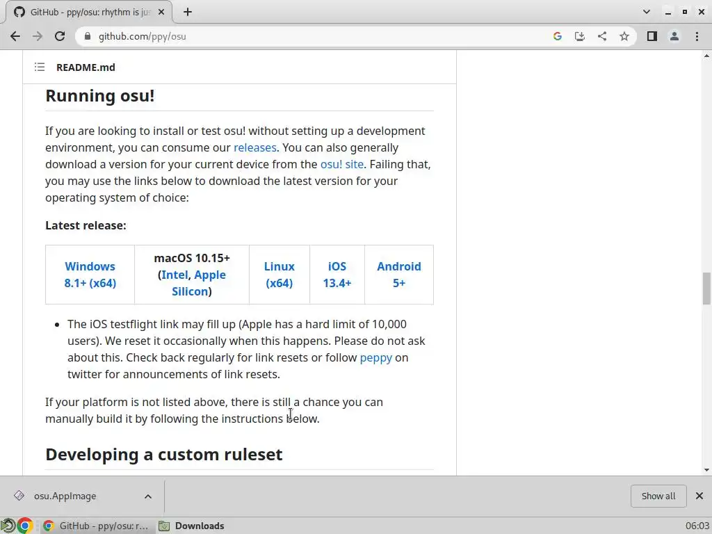Download the Linux (x64) release
712x534 pixels.
tap(280, 275)
